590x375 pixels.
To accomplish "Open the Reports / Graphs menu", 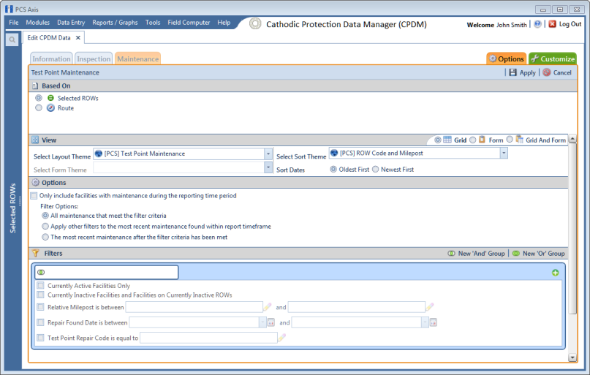I will tap(115, 23).
